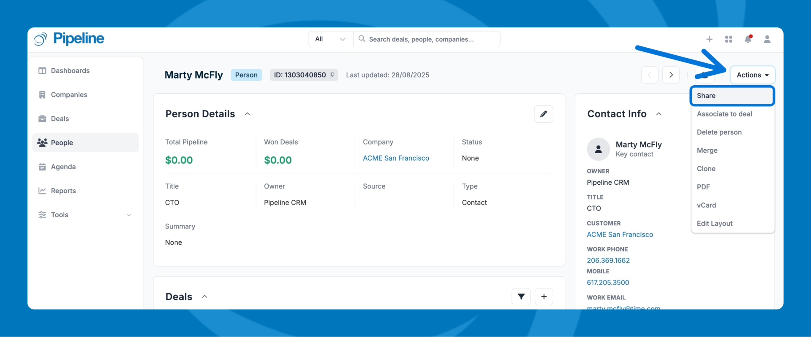Go to the previous record arrow
811x337 pixels.
pos(650,75)
